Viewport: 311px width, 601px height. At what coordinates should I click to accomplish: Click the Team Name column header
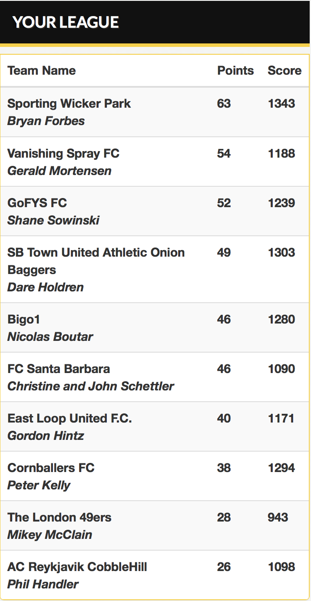[x=42, y=71]
